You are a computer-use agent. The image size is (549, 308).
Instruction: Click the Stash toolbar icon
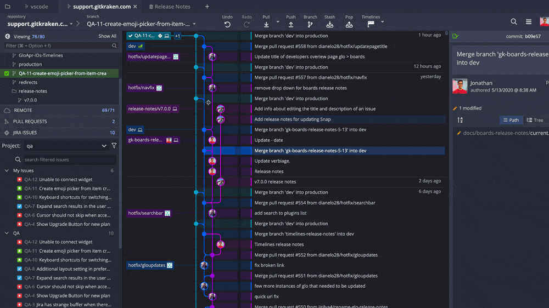pyautogui.click(x=329, y=25)
